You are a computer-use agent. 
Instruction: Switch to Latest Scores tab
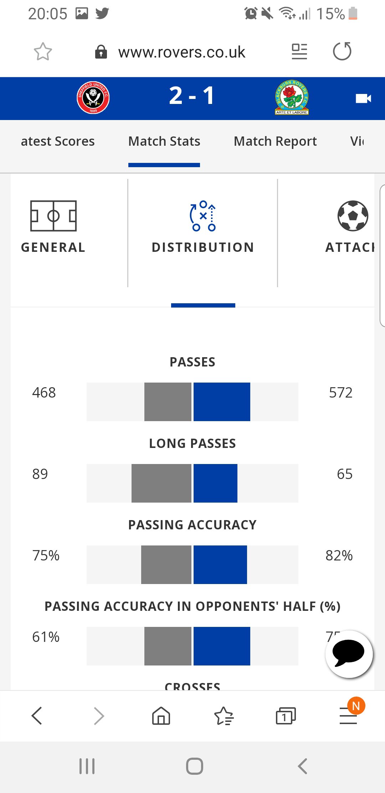pos(58,141)
